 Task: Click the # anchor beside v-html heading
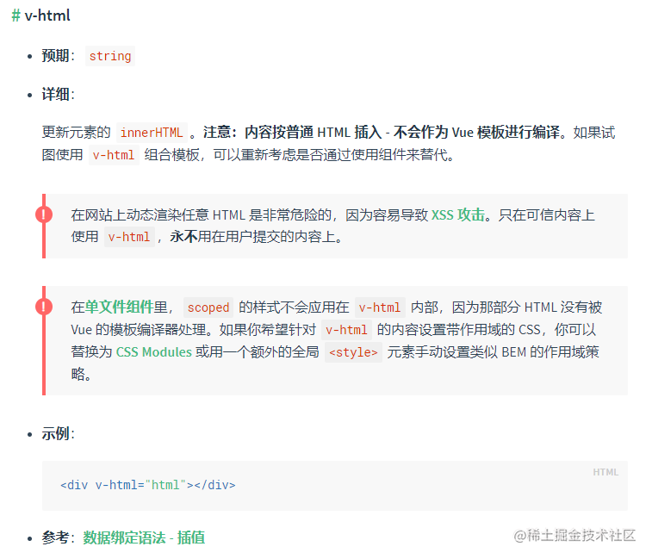pyautogui.click(x=16, y=16)
